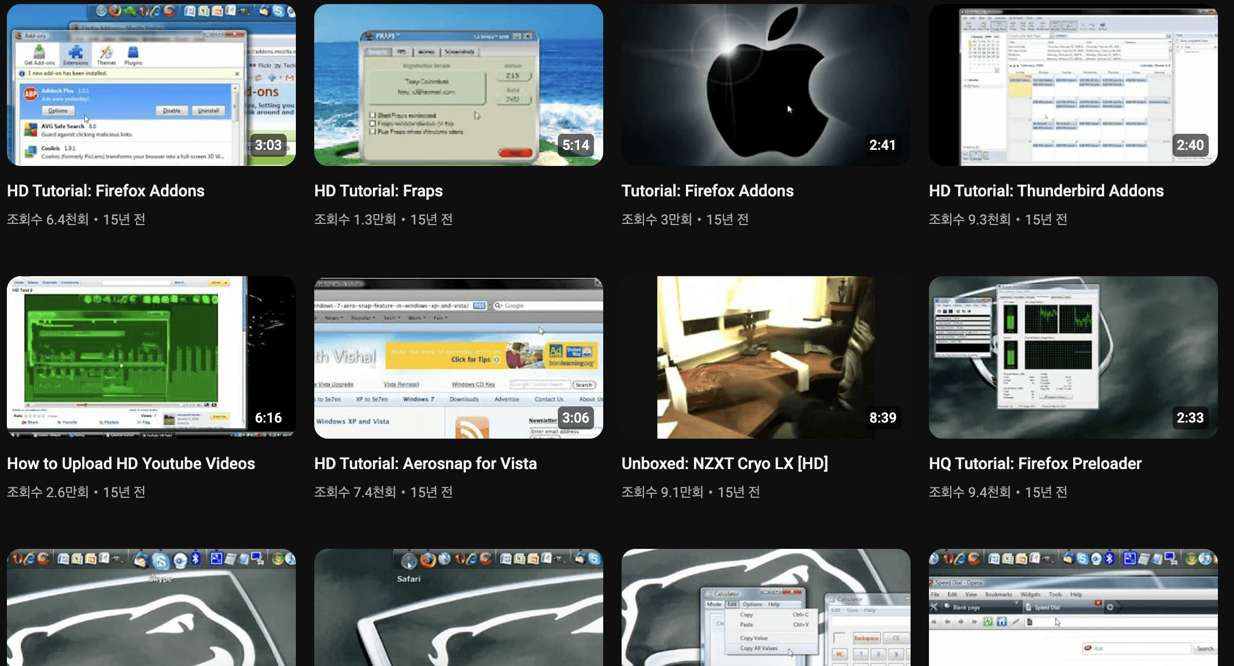The image size is (1234, 666).
Task: Click the title 'HD Tutorial: Firefox Addons'
Action: pyautogui.click(x=106, y=191)
